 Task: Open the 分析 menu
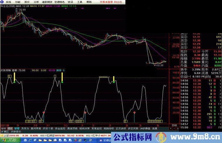(x=36, y=2)
